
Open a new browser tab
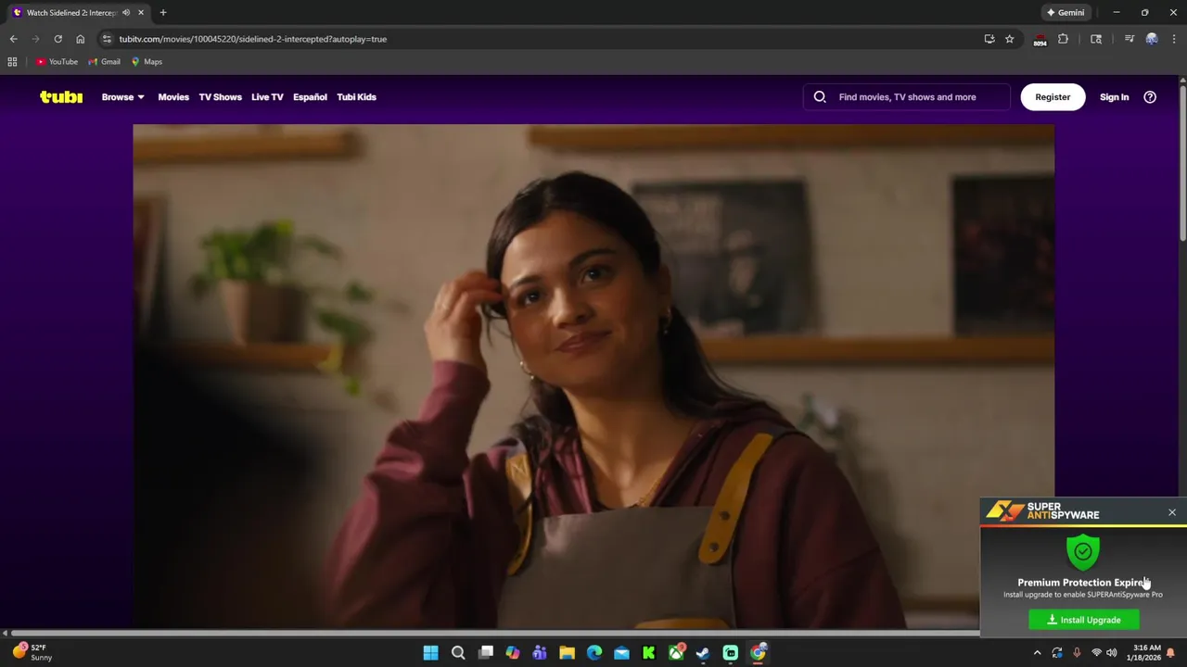pos(163,13)
